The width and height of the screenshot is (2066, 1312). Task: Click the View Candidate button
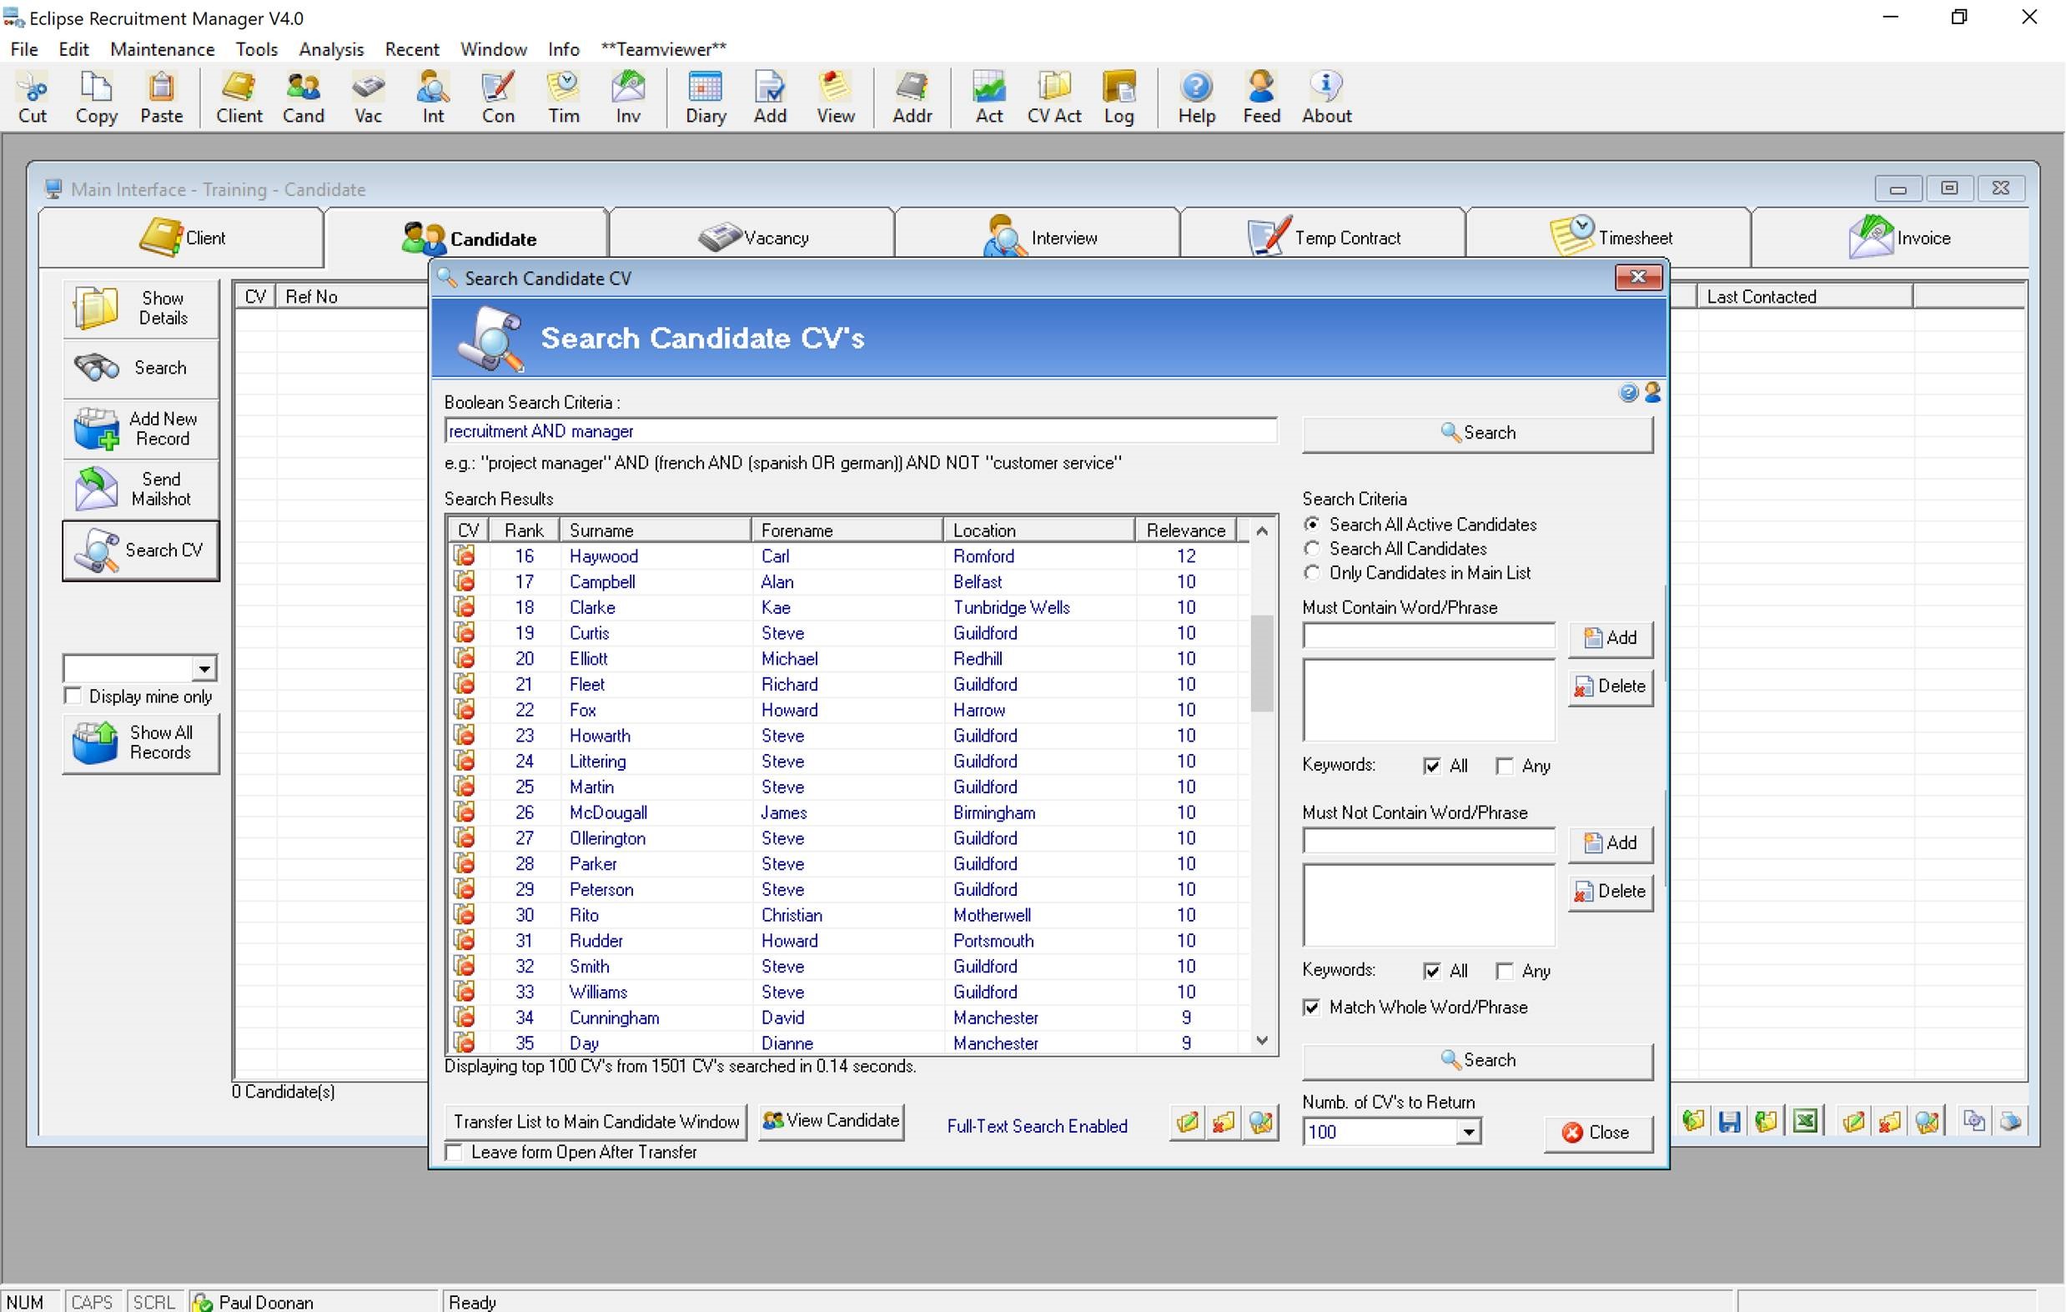[831, 1121]
